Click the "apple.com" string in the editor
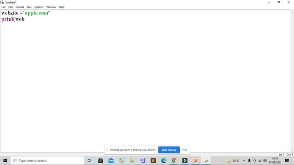 [36, 13]
